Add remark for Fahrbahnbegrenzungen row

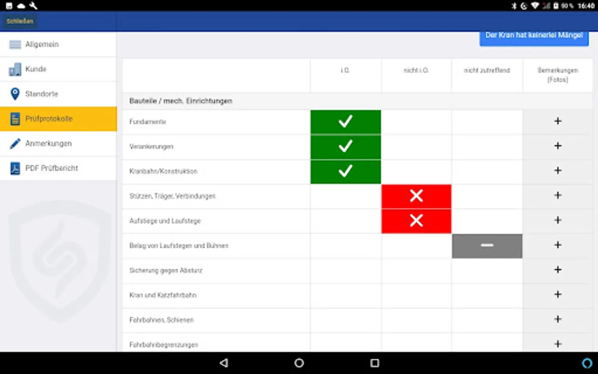558,344
